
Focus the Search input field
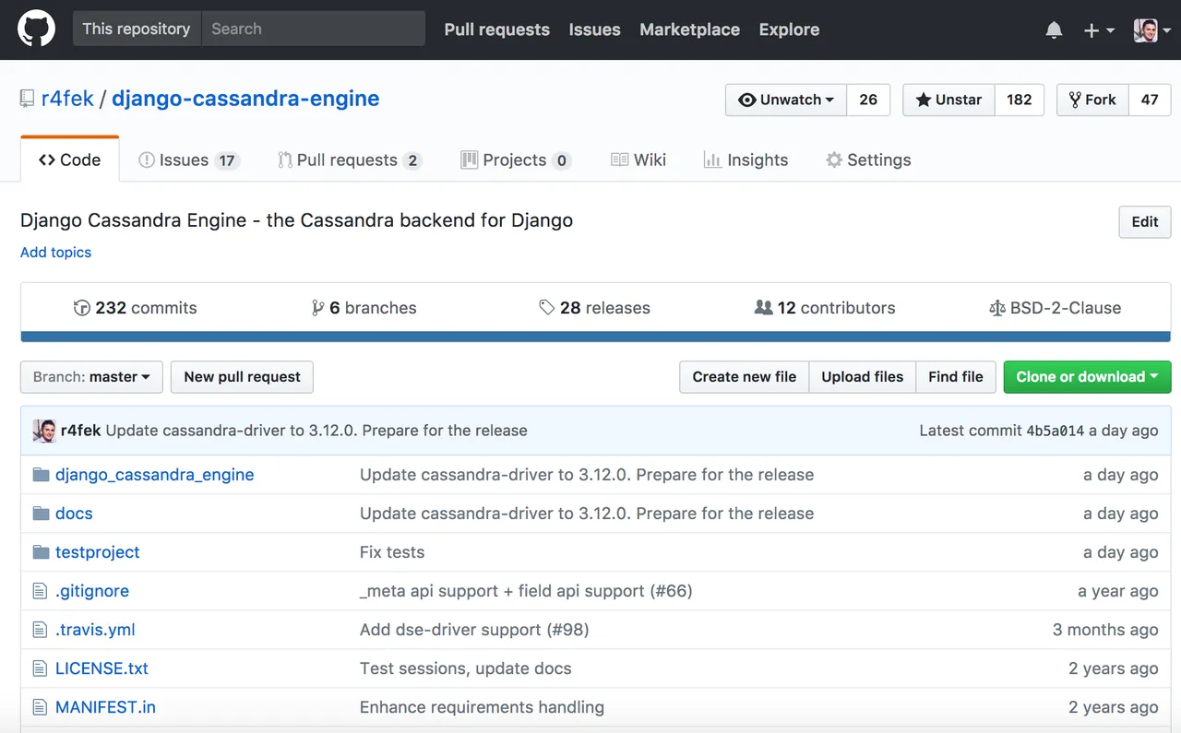point(314,29)
